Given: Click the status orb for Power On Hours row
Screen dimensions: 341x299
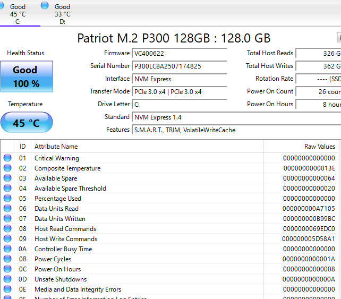Looking at the screenshot, I should coord(7,269).
